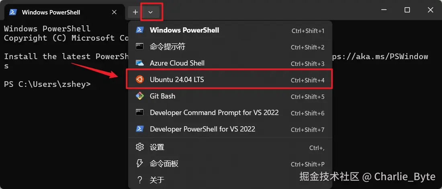Collapse the new tab profile dropdown chevron
The image size is (442, 189).
pos(151,12)
